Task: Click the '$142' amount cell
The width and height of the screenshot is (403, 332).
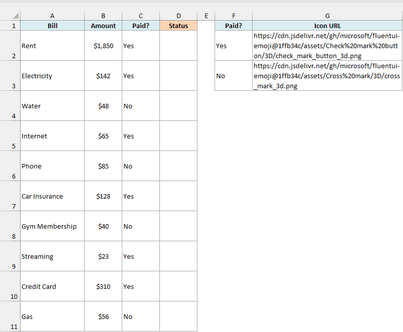Action: 103,76
